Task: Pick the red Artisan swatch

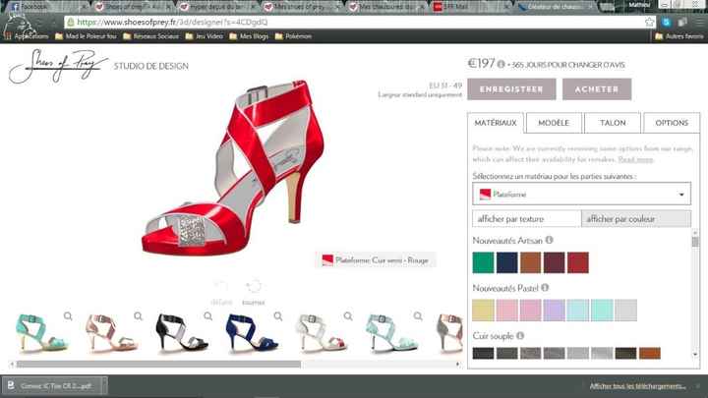Action: [578, 262]
